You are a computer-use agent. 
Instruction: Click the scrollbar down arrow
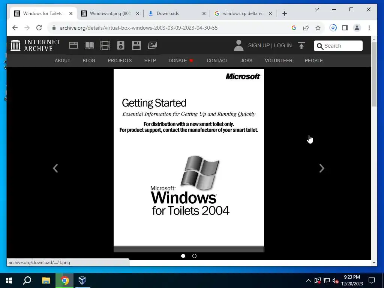pyautogui.click(x=374, y=263)
